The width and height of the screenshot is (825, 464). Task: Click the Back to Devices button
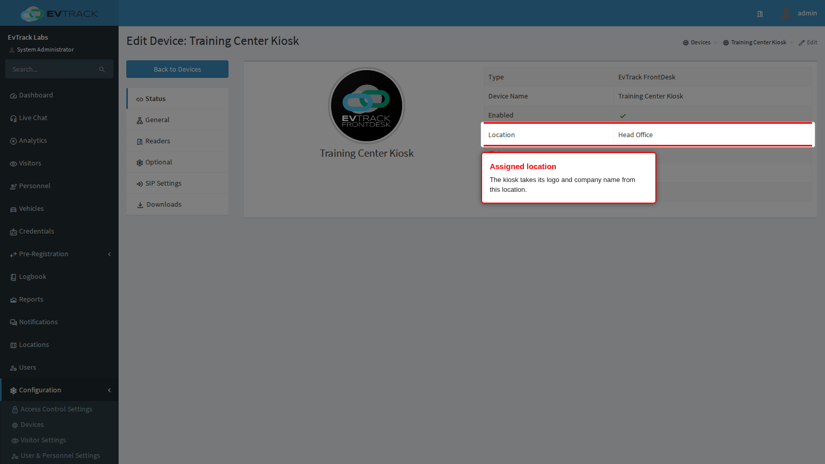click(x=177, y=69)
